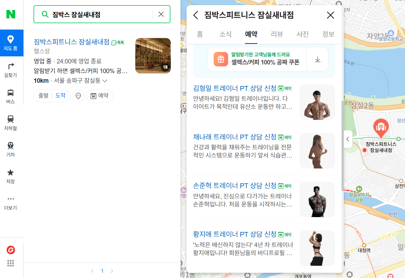Click the orange gift coupon icon

[x=221, y=59]
